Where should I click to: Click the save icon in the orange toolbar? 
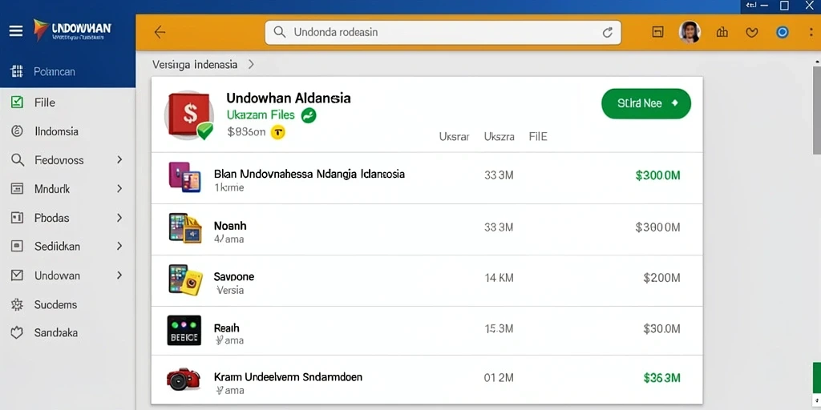(x=657, y=32)
